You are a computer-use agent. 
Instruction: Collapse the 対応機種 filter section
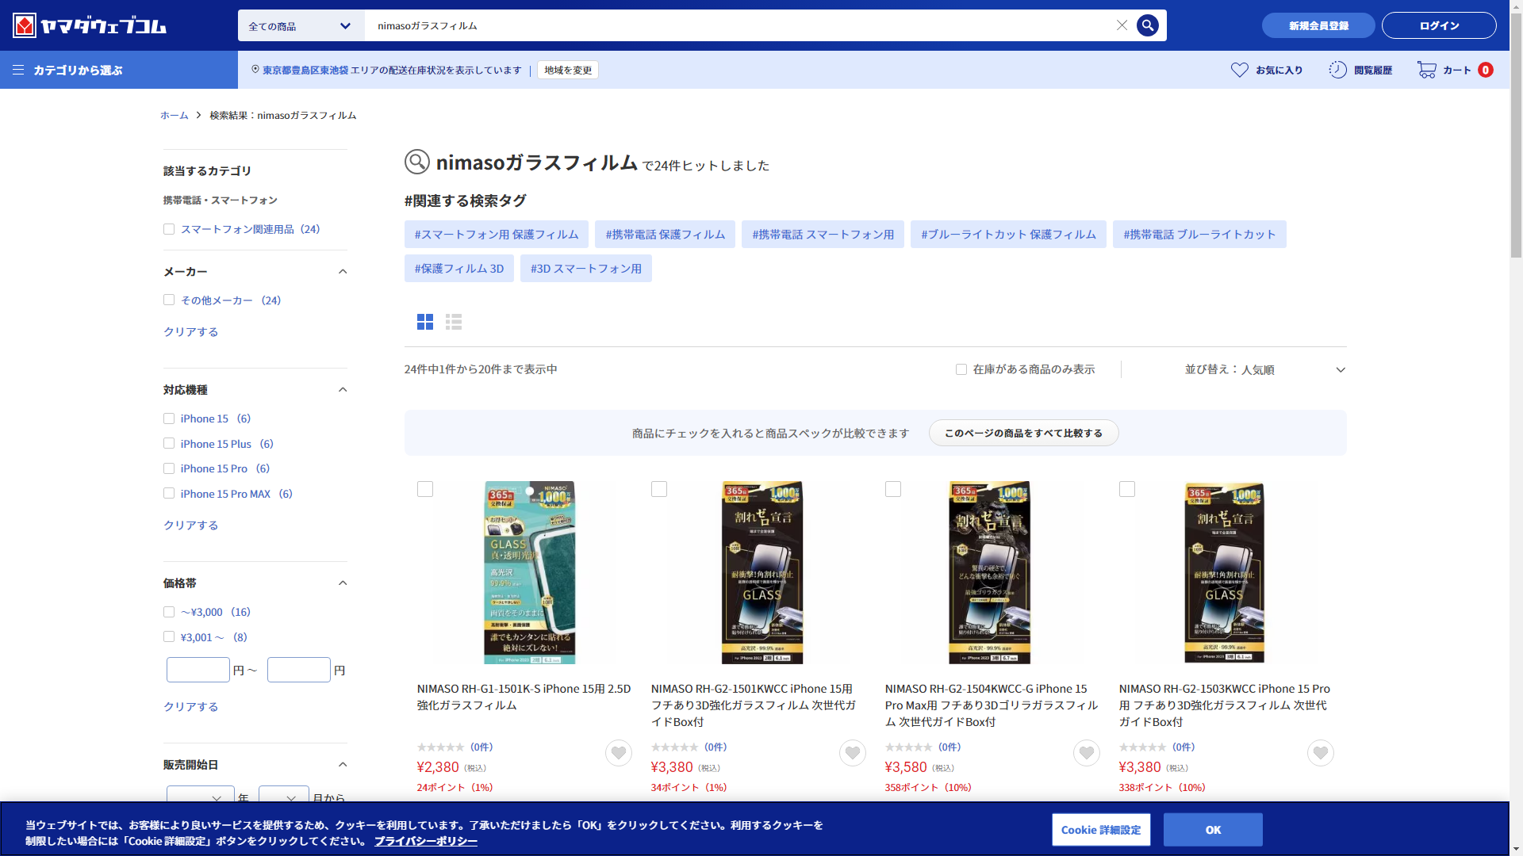pyautogui.click(x=343, y=390)
